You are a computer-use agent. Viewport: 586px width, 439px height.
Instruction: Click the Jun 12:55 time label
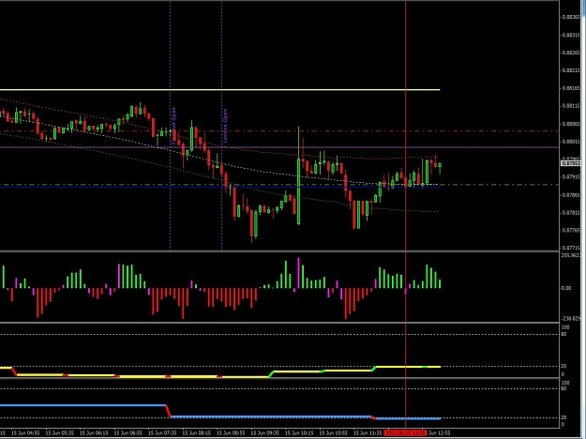pos(439,432)
